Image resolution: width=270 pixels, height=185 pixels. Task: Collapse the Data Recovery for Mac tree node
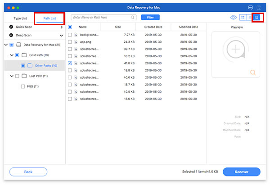[x=6, y=45]
